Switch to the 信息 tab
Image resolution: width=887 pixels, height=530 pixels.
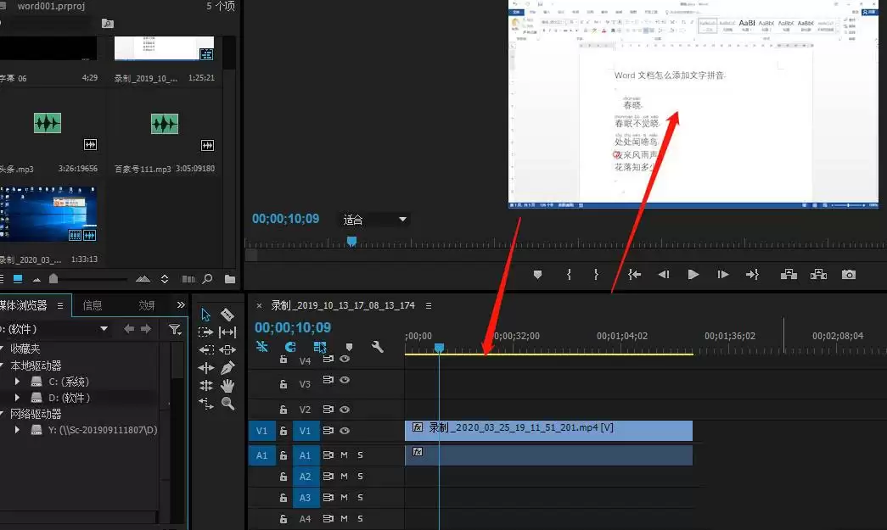pos(93,305)
